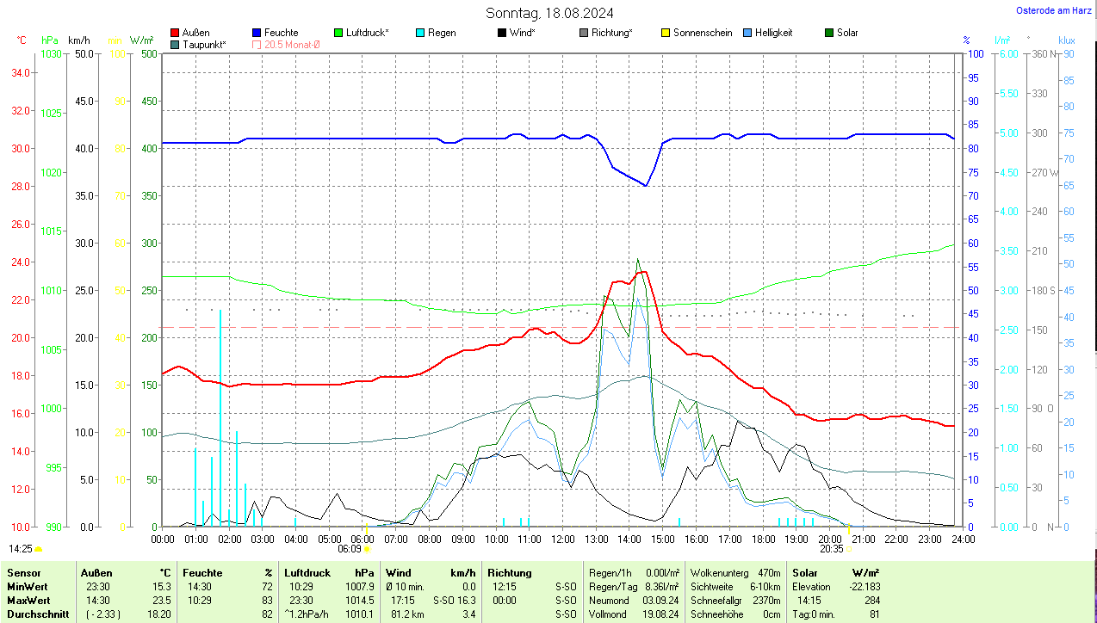Click the dark green Solar legend square
Image resolution: width=1097 pixels, height=623 pixels.
(829, 33)
